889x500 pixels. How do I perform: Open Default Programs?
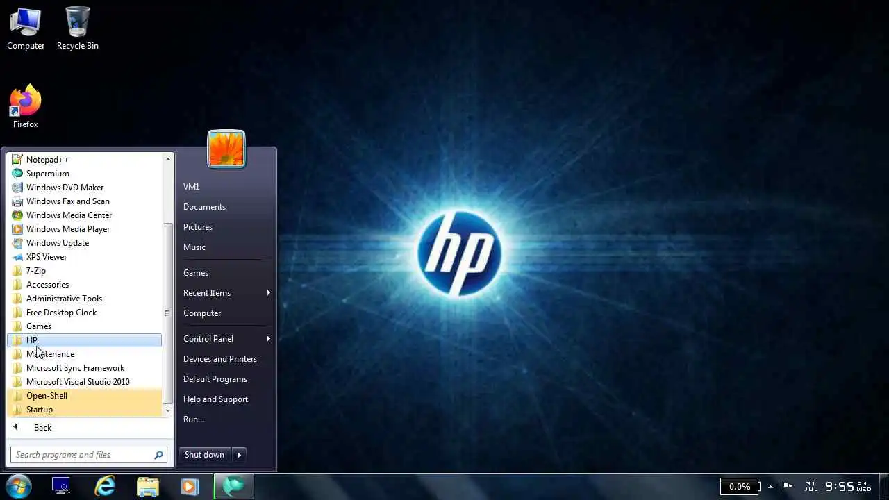pos(215,379)
